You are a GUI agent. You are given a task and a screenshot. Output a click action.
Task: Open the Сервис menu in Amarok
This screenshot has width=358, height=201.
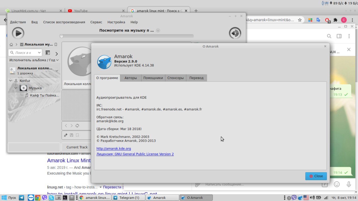pyautogui.click(x=96, y=22)
